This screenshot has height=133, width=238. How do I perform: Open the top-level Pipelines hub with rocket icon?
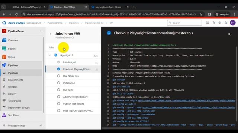(13, 65)
